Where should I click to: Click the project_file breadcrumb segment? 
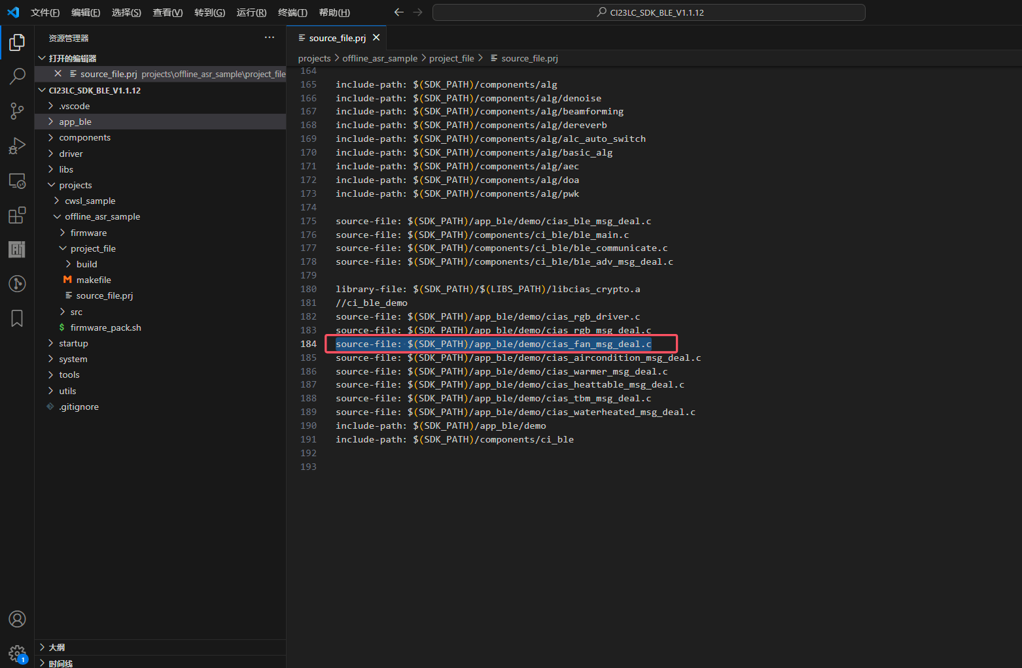[451, 58]
